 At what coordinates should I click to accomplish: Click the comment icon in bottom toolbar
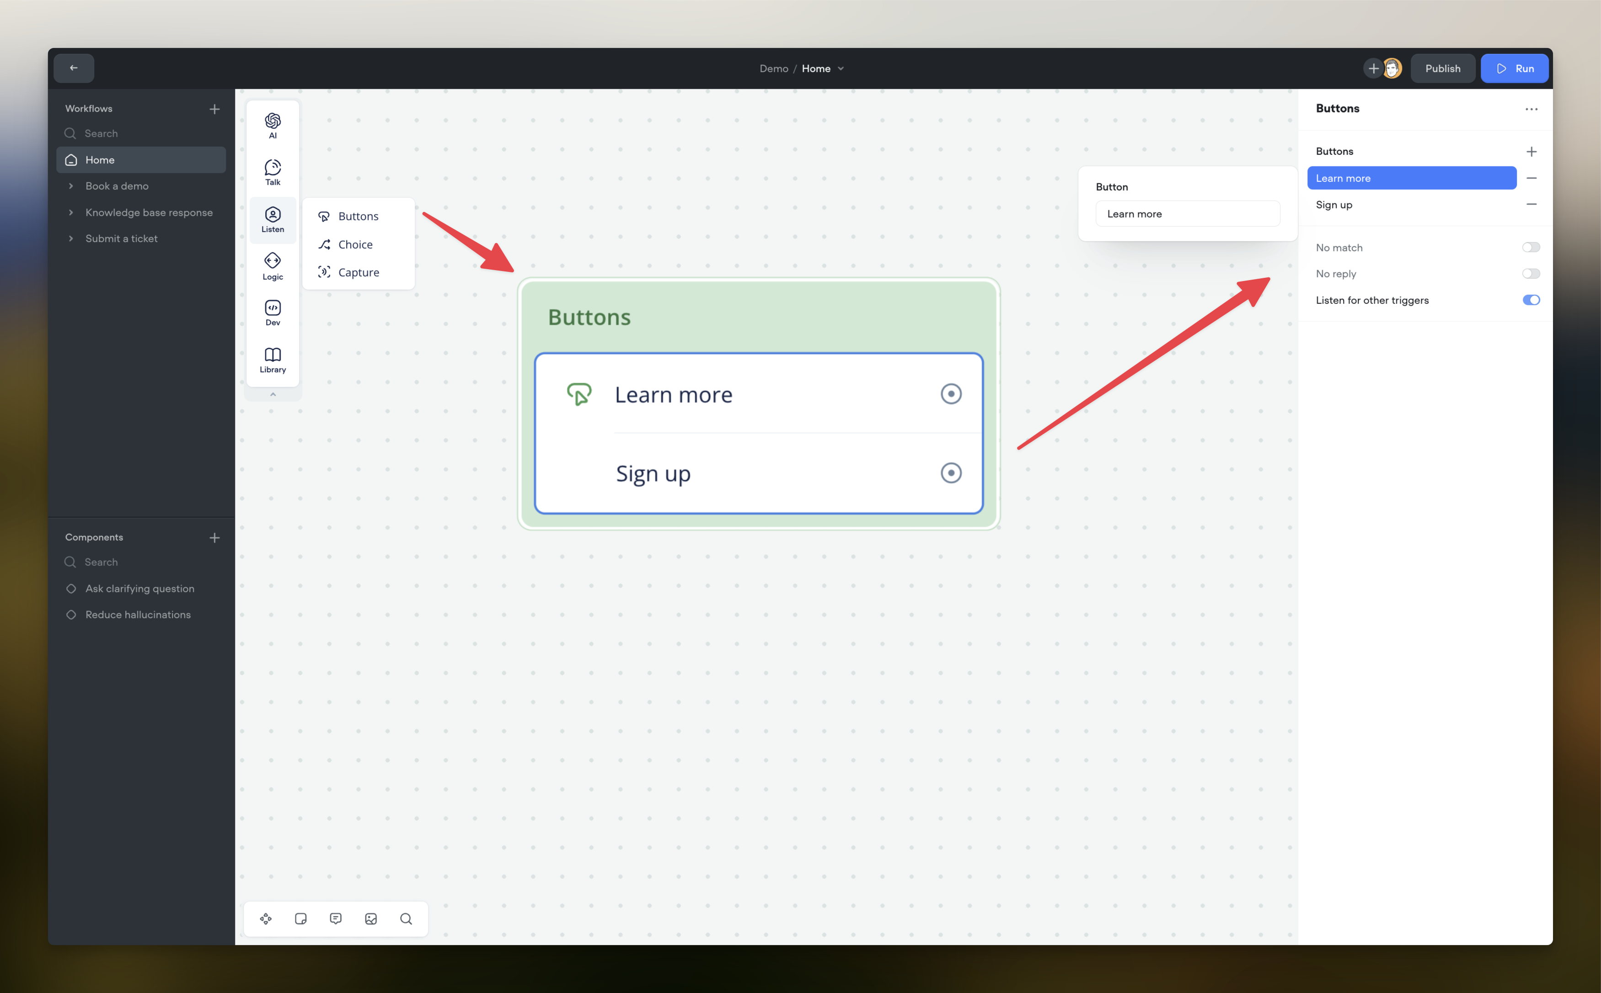[x=336, y=918]
